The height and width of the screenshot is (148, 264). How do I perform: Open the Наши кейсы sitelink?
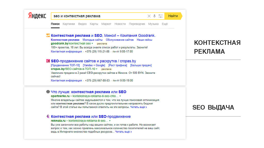[144, 40]
